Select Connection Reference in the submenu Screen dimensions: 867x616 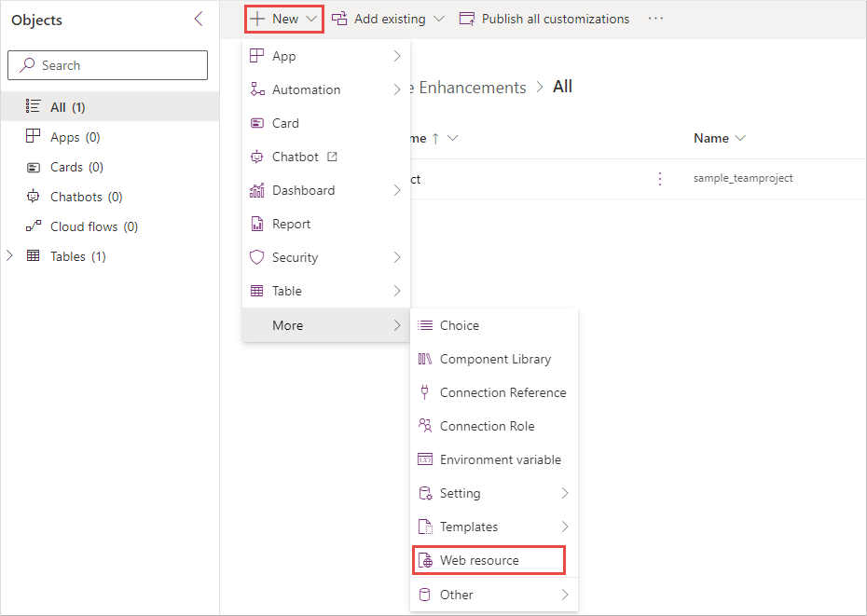pos(494,392)
